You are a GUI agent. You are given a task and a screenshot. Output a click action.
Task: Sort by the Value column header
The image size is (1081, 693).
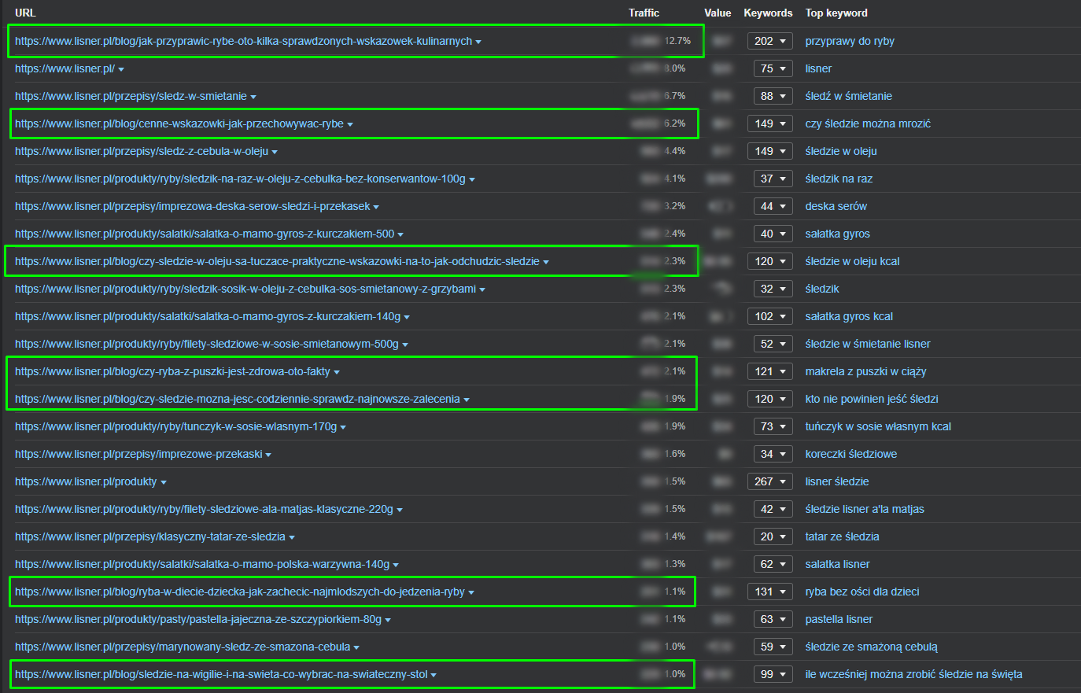[x=718, y=13]
